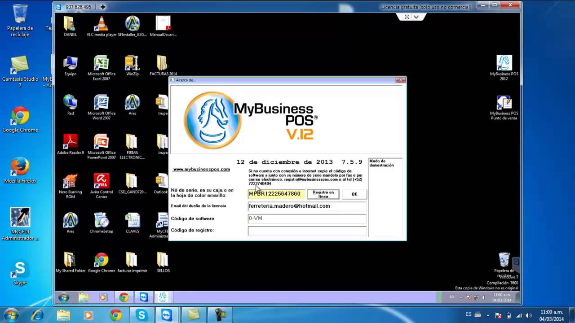Click the serial number input field
The height and width of the screenshot is (323, 575).
click(276, 194)
